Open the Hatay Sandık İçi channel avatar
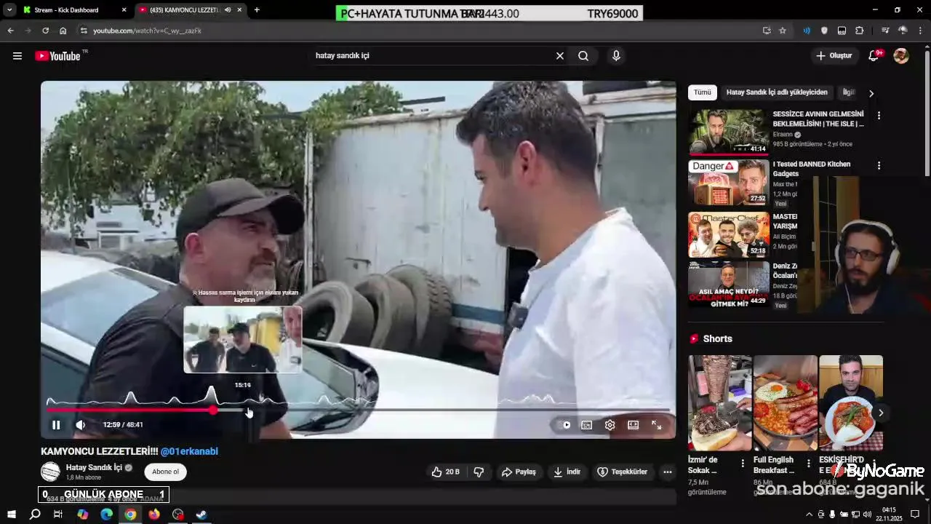This screenshot has height=524, width=931. [50, 472]
